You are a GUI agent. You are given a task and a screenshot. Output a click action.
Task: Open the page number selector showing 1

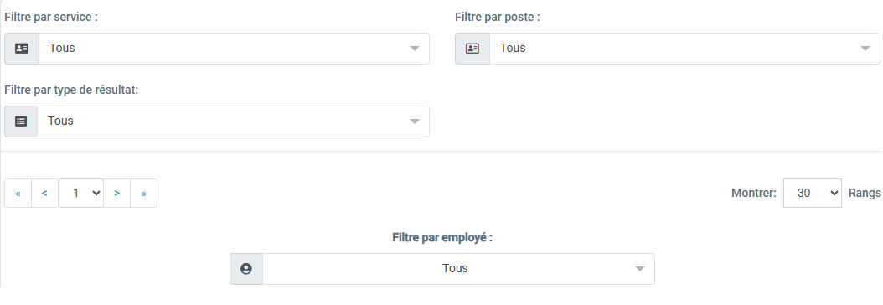click(x=81, y=193)
